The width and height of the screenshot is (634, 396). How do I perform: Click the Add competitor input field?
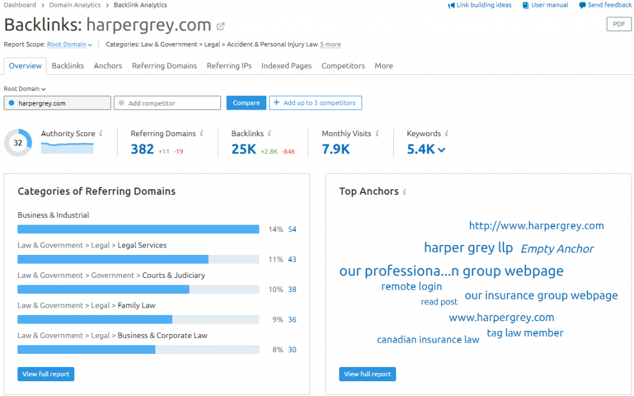tap(167, 103)
